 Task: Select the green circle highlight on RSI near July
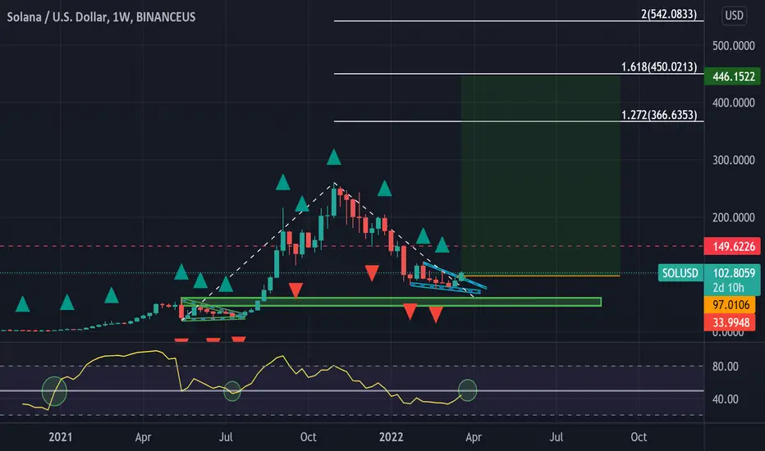coord(232,391)
